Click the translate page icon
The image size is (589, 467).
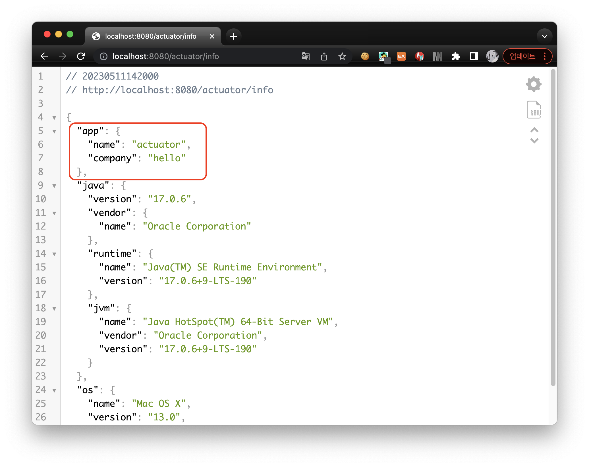(x=306, y=56)
